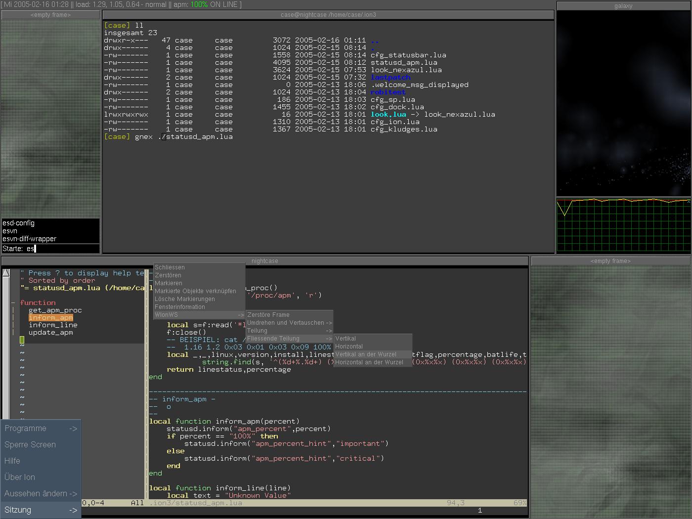Viewport: 692px width, 519px height.
Task: Switch to the galaxy frame tab
Action: [623, 6]
